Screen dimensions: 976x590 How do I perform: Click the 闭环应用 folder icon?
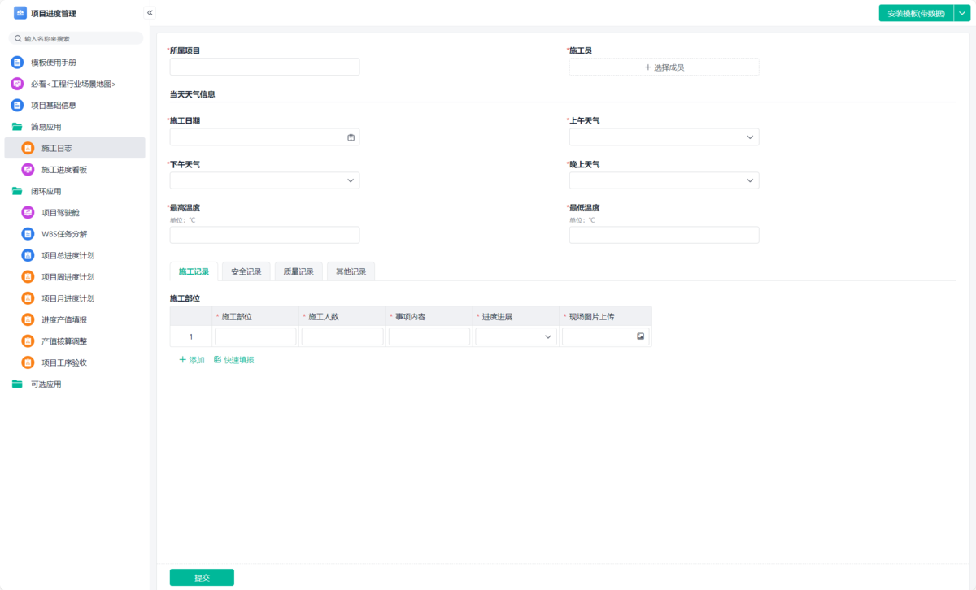[17, 191]
